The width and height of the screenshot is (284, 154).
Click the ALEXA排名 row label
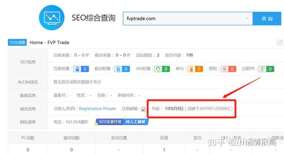(28, 82)
